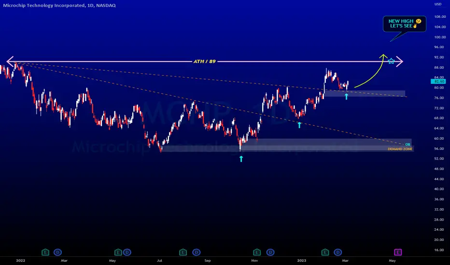
Task: Click the 68.00 price axis label
Action: (x=439, y=118)
